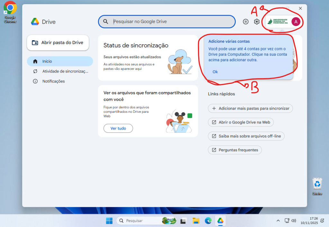Viewport: 329px width, 227px height.
Task: Pause syncing with the pause icon
Action: click(246, 22)
